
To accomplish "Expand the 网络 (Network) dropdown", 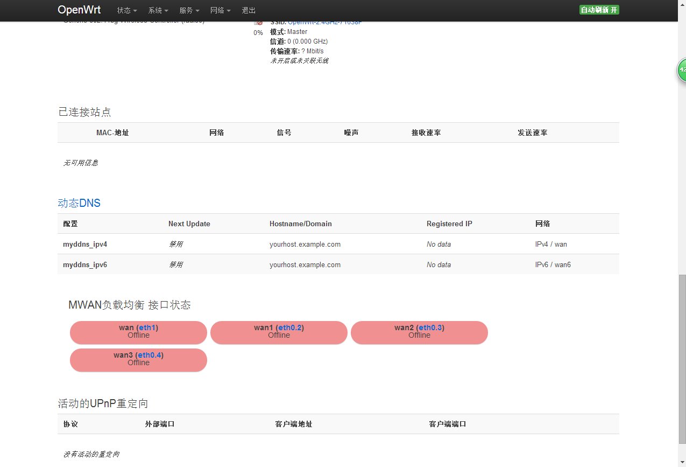I will pyautogui.click(x=220, y=10).
